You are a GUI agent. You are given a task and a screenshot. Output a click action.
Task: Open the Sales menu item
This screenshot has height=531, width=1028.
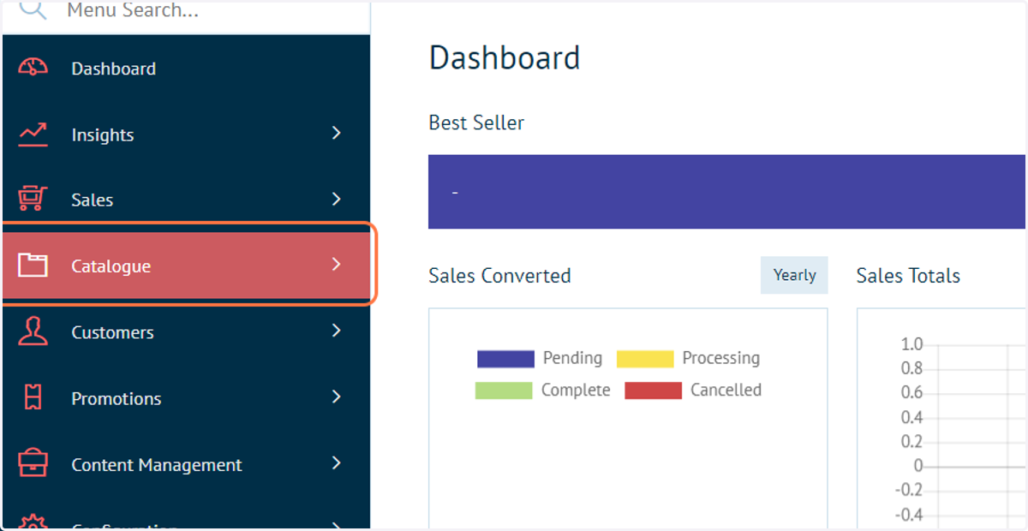186,200
